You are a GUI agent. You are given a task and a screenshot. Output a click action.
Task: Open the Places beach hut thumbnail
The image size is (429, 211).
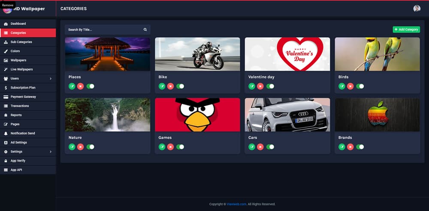[108, 54]
